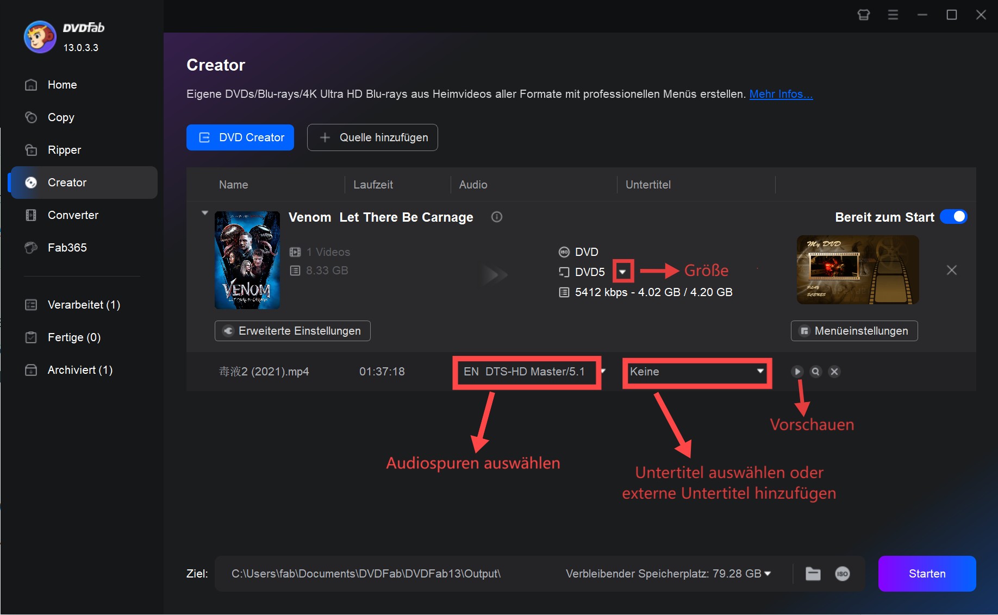This screenshot has height=615, width=998.
Task: Click the Laufzeit column header
Action: tap(373, 185)
